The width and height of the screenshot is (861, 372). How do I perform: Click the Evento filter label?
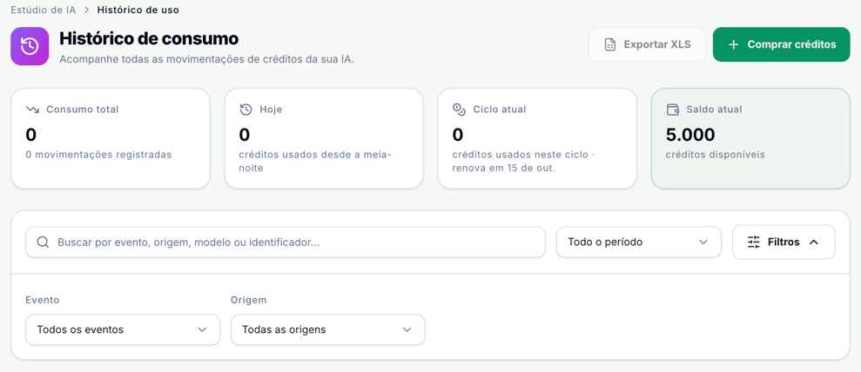tap(43, 300)
